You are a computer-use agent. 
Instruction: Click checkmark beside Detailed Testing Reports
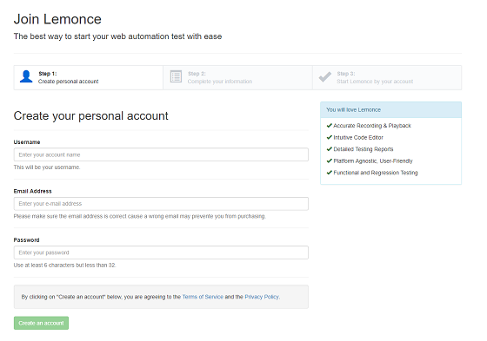pos(330,149)
